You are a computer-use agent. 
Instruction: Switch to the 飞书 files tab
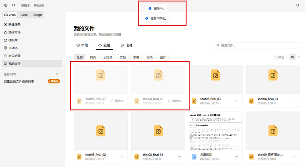pos(126,45)
